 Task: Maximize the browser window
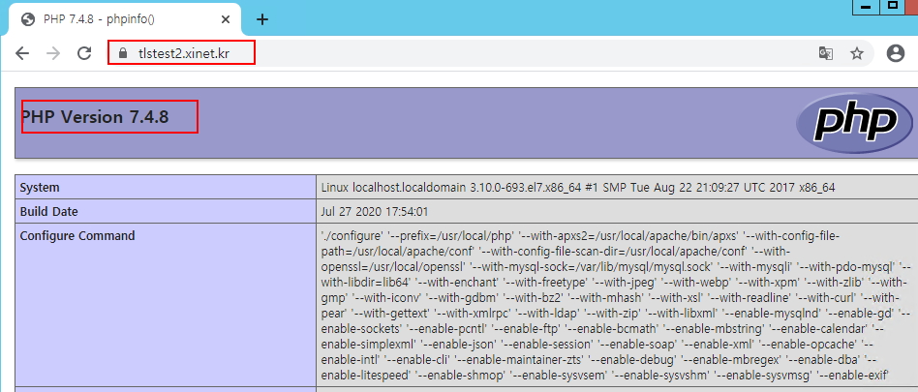coord(892,7)
